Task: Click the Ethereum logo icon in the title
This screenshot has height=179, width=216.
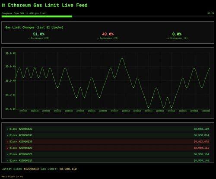Action: 3,5
